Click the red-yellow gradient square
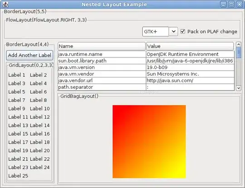The width and height of the screenshot is (245, 188). (x=149, y=141)
